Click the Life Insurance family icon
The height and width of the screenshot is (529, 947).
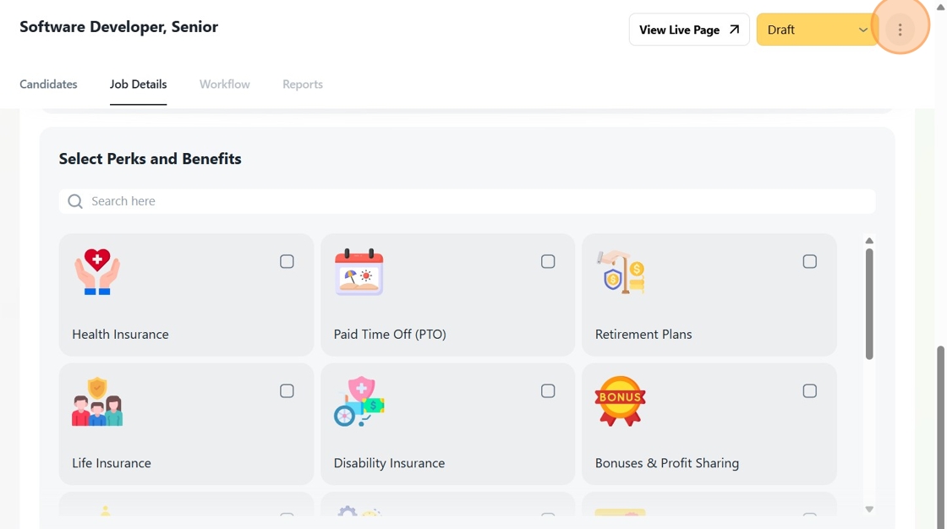pos(97,401)
